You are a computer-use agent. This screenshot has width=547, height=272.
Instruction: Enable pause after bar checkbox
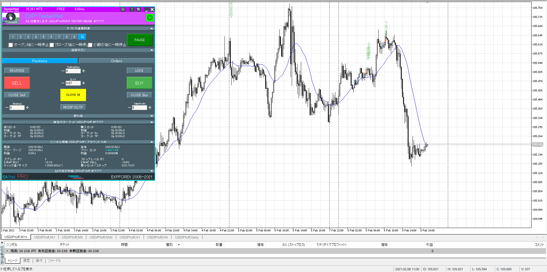pos(90,45)
